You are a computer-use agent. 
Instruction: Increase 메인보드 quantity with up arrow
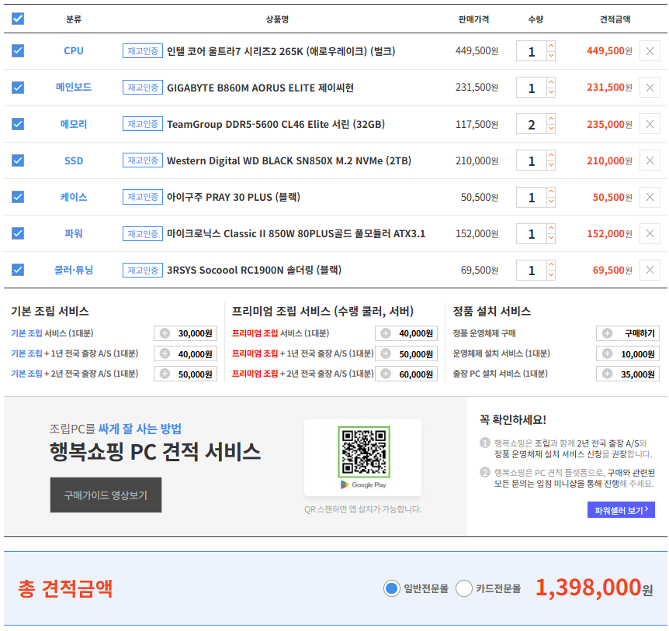551,83
